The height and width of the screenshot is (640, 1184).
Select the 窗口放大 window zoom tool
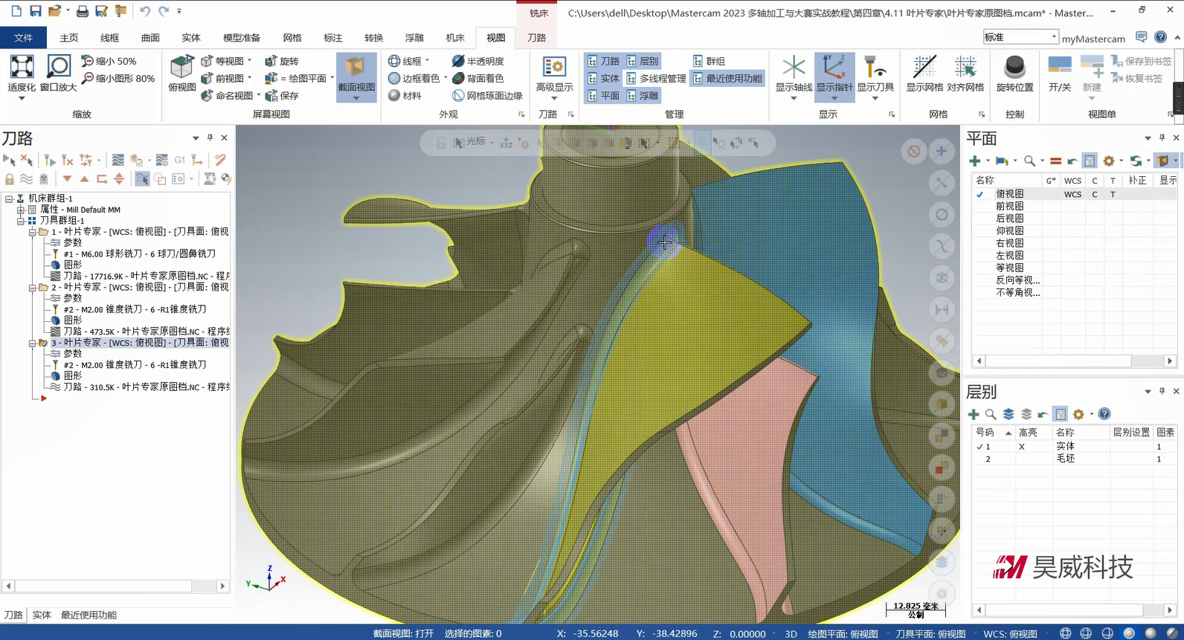58,68
